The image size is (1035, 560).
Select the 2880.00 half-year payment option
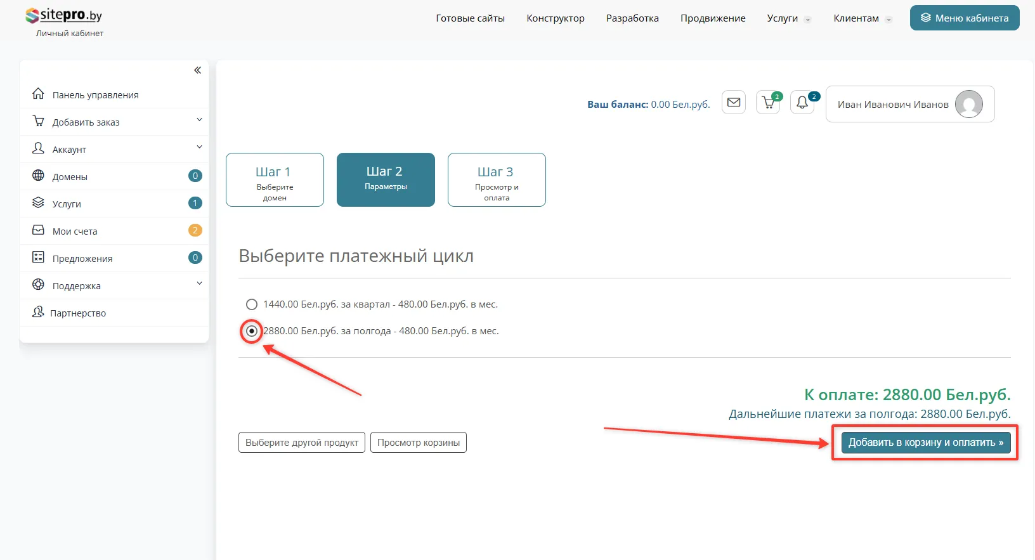pyautogui.click(x=252, y=331)
